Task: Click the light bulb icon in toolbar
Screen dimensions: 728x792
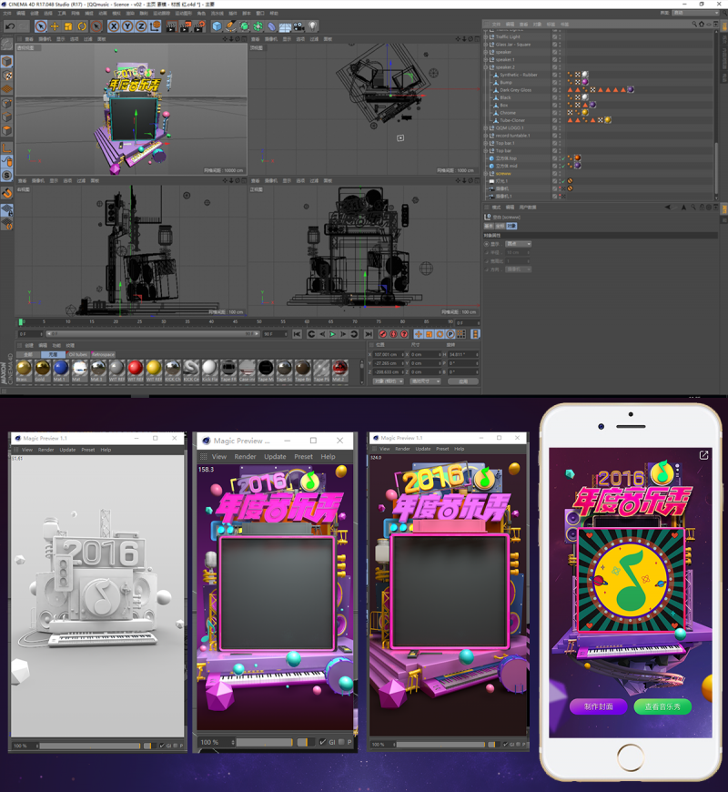Action: (x=313, y=26)
